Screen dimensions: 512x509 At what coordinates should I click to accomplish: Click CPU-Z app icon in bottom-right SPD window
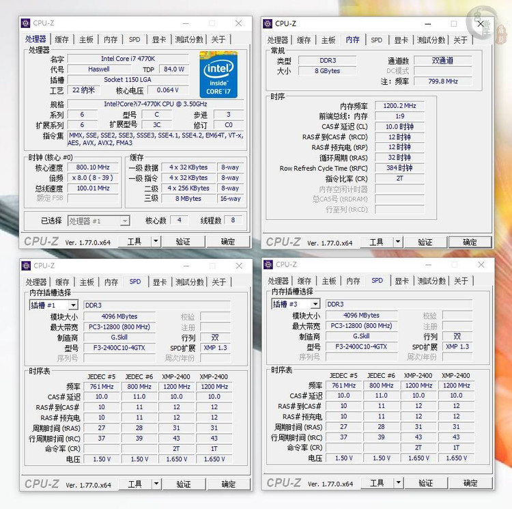pyautogui.click(x=268, y=264)
